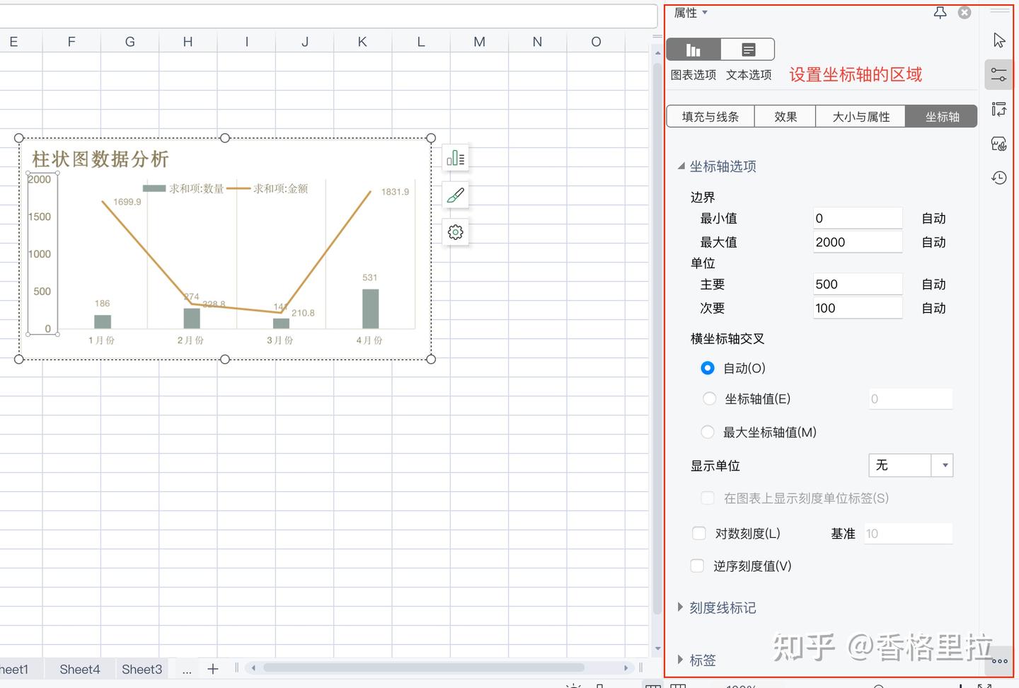Image resolution: width=1019 pixels, height=688 pixels.
Task: Click vertical scrollbar down arrow
Action: 658,648
